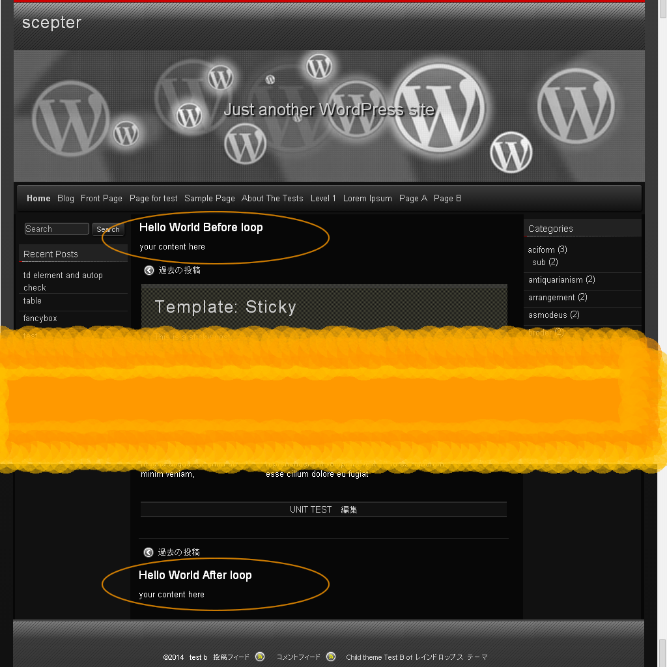The height and width of the screenshot is (667, 667).
Task: Click 'Just another WordPress site' tagline
Action: [329, 109]
